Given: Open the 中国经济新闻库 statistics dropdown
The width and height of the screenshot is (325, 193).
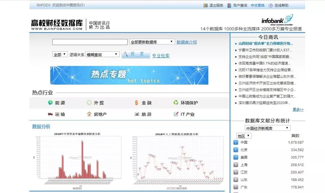Looking at the screenshot, I should pos(268,128).
